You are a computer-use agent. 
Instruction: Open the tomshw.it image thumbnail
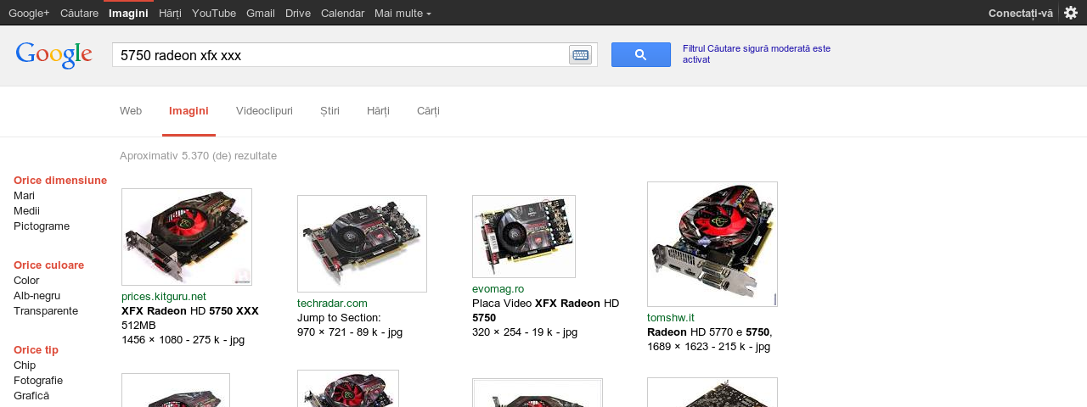[712, 244]
